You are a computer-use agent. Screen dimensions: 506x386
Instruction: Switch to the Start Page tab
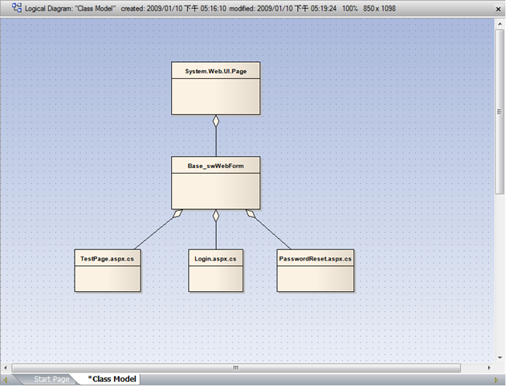click(x=51, y=379)
